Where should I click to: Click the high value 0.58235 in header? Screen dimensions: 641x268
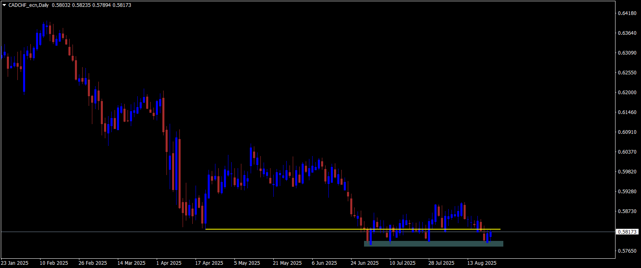(81, 5)
